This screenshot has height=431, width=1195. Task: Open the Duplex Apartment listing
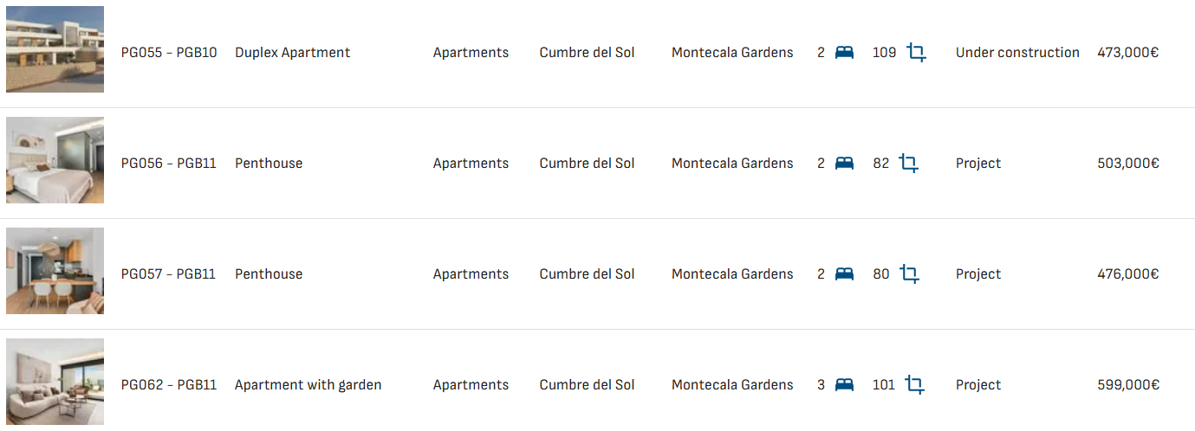tap(292, 53)
